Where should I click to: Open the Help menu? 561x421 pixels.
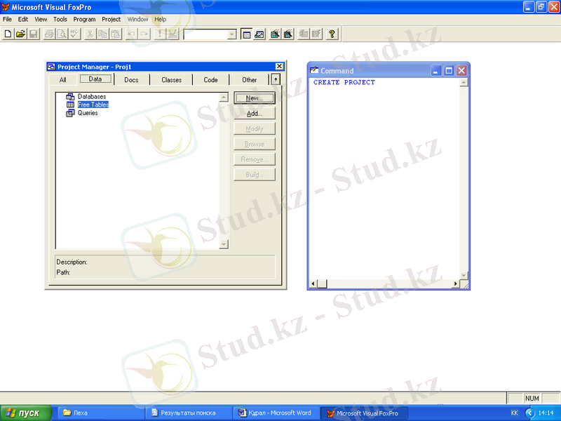click(x=161, y=20)
